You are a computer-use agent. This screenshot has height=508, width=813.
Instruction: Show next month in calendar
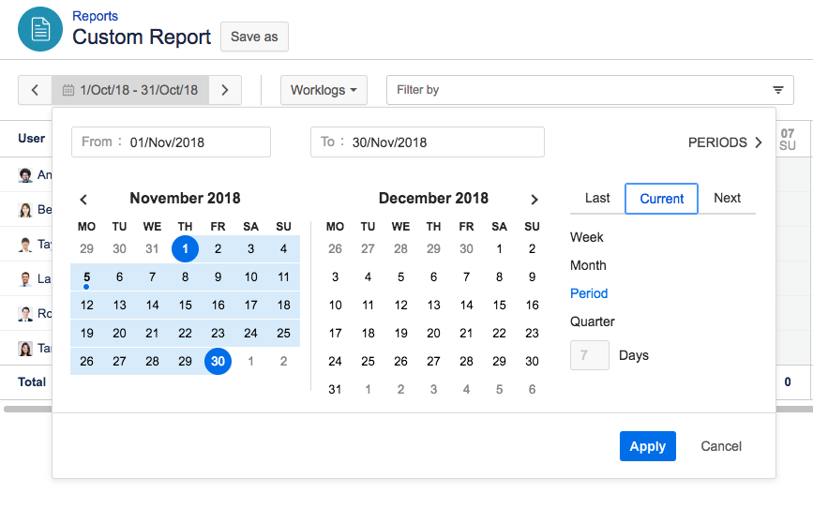coord(534,200)
